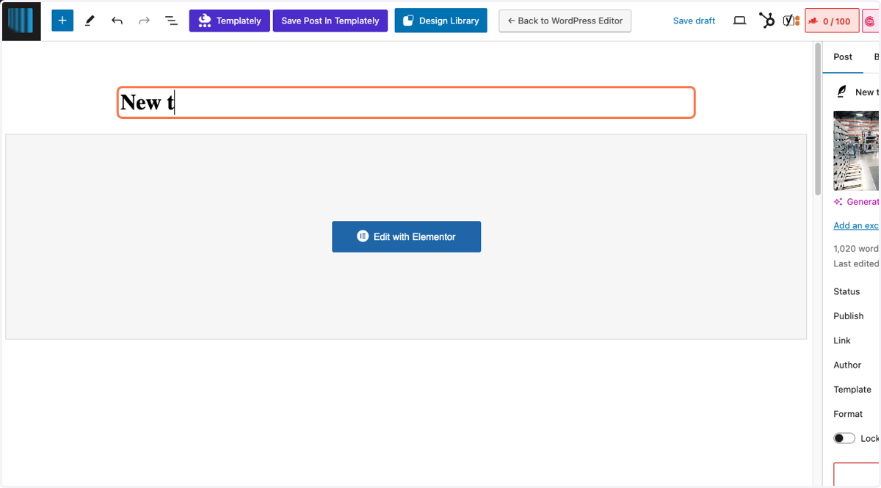Click Edit with Elementor button
The width and height of the screenshot is (881, 488).
[x=406, y=236]
